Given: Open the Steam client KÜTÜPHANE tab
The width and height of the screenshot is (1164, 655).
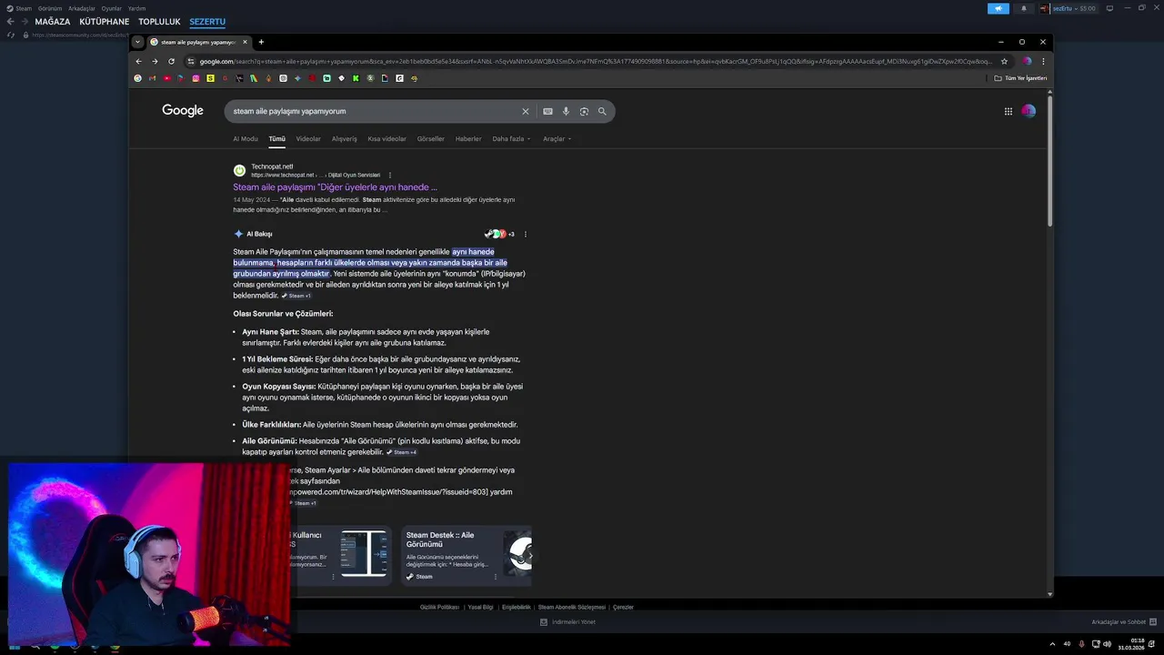Looking at the screenshot, I should [105, 21].
